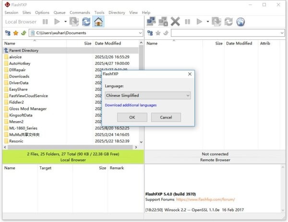Image resolution: width=288 pixels, height=222 pixels.
Task: Click local list scroll-down arrow
Action: [x=141, y=142]
